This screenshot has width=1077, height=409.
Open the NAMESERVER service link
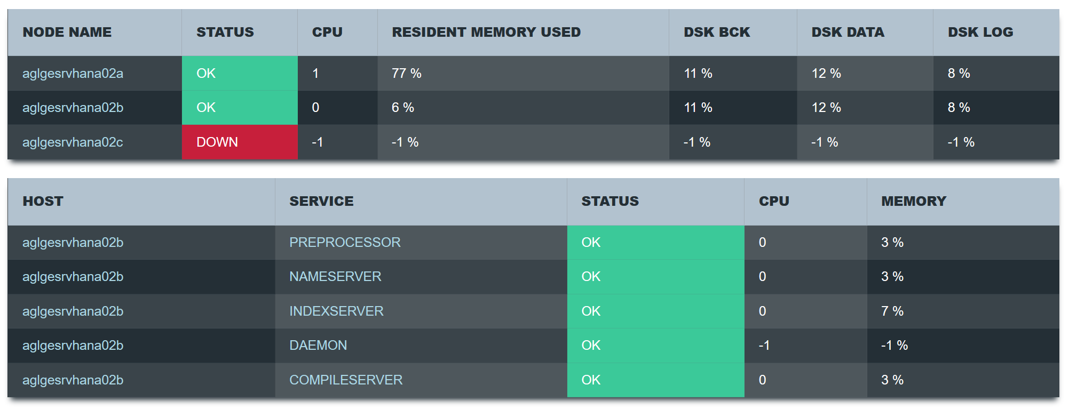(x=335, y=277)
